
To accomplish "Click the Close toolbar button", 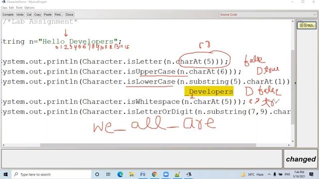I will (69, 14).
